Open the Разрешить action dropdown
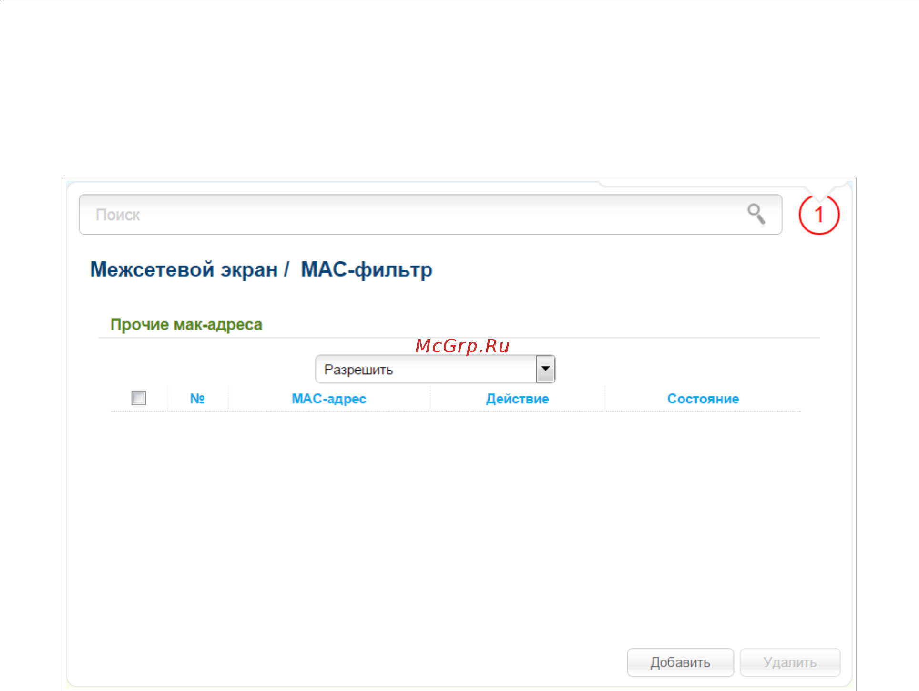The height and width of the screenshot is (691, 919). pyautogui.click(x=435, y=369)
